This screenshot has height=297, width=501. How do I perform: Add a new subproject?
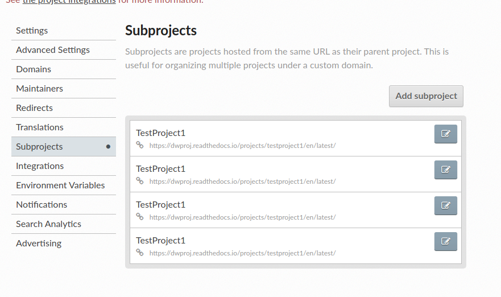point(426,96)
